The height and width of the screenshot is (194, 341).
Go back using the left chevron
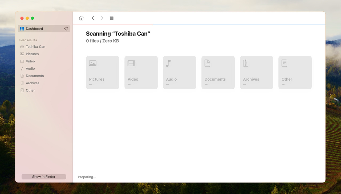click(x=93, y=18)
